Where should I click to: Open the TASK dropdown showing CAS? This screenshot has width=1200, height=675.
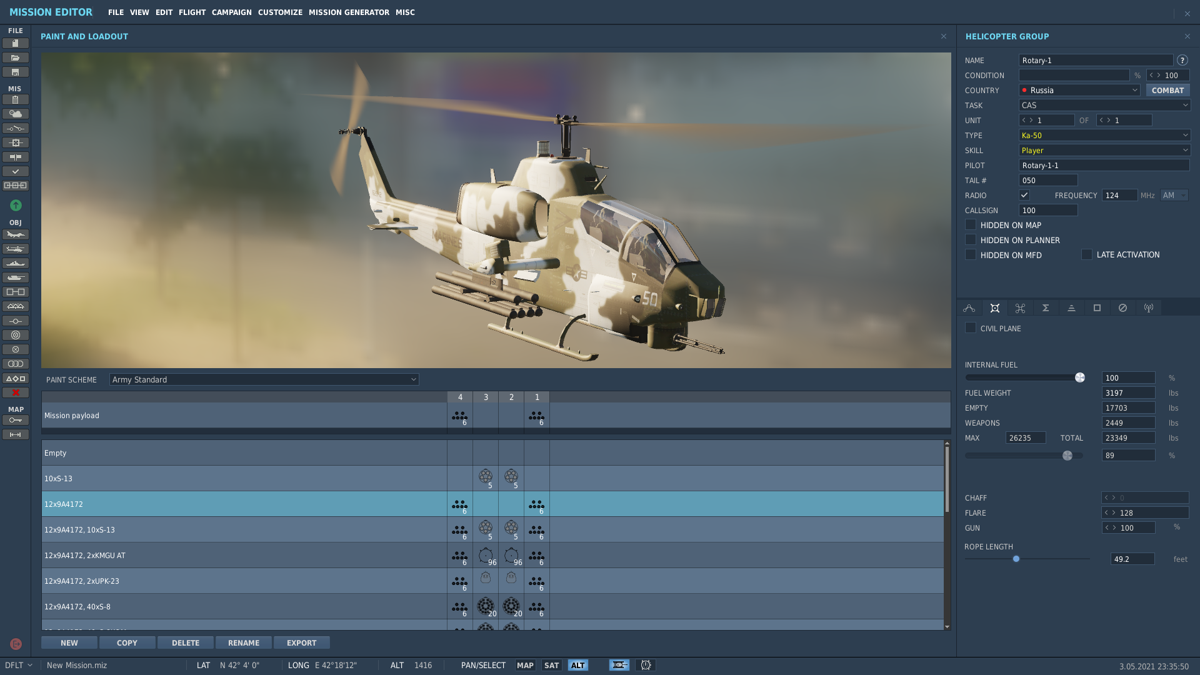(x=1104, y=105)
